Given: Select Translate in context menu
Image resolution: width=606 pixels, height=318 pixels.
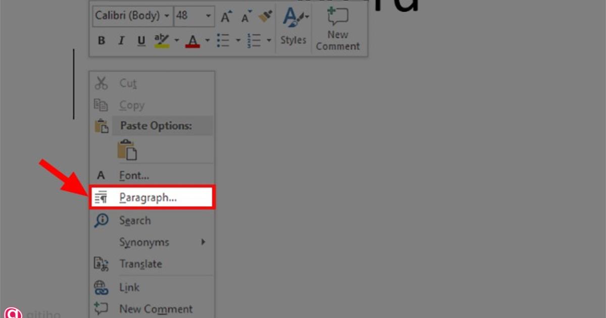Looking at the screenshot, I should [x=152, y=264].
